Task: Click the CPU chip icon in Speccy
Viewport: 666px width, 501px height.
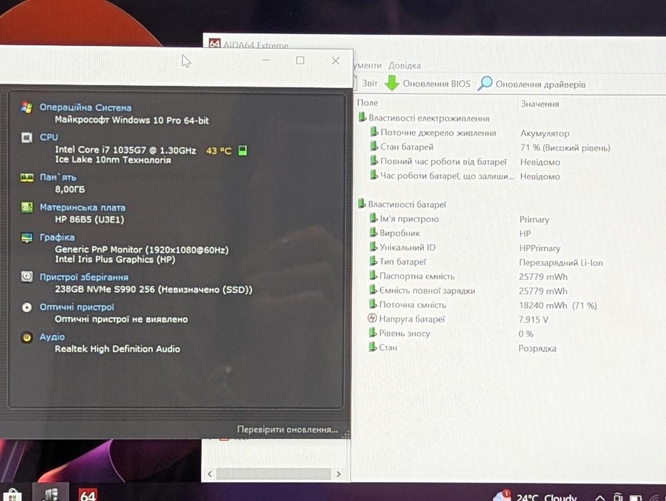Action: [x=27, y=137]
